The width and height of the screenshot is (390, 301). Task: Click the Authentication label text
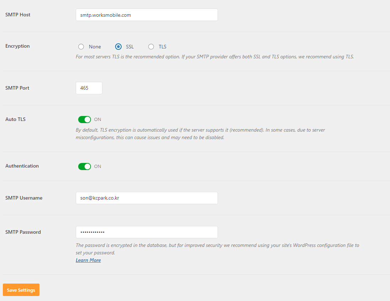pos(22,166)
